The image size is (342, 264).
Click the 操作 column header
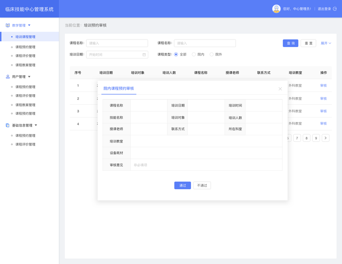(324, 73)
